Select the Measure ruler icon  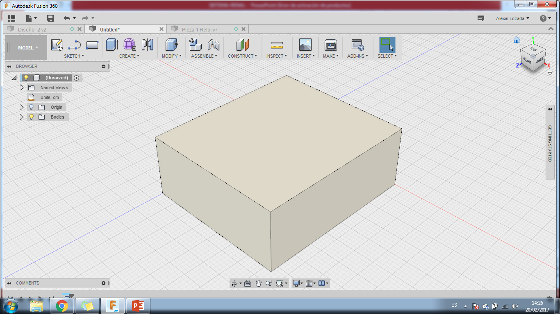coord(277,45)
